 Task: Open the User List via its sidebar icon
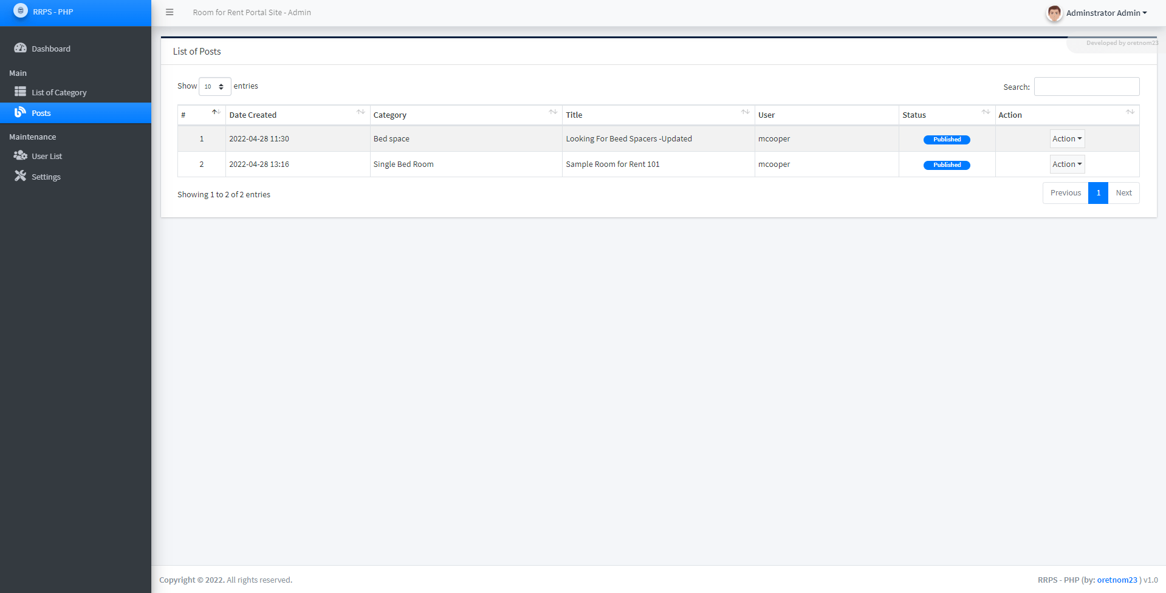21,155
